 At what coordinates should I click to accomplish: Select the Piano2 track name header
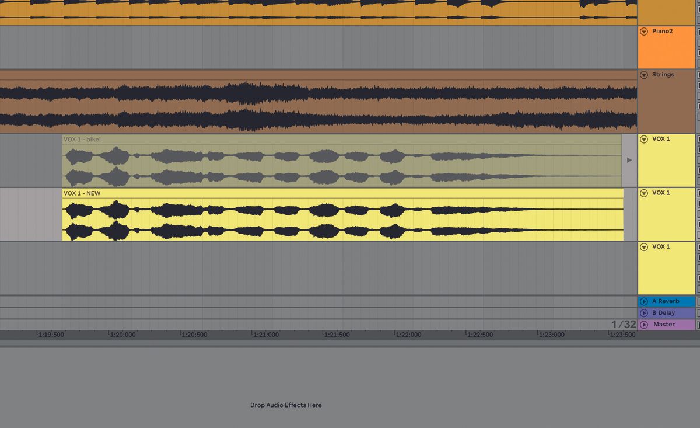click(667, 47)
